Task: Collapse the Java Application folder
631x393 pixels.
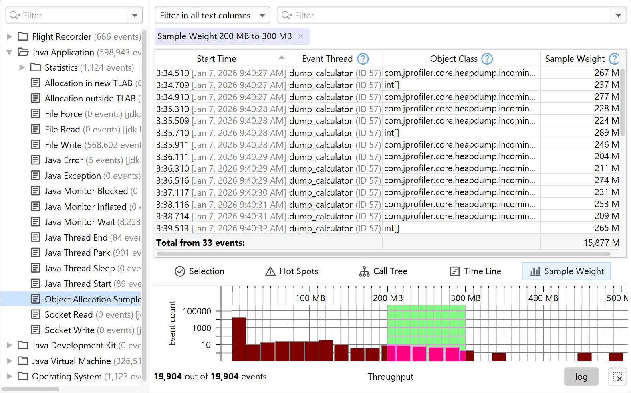Action: coord(9,52)
